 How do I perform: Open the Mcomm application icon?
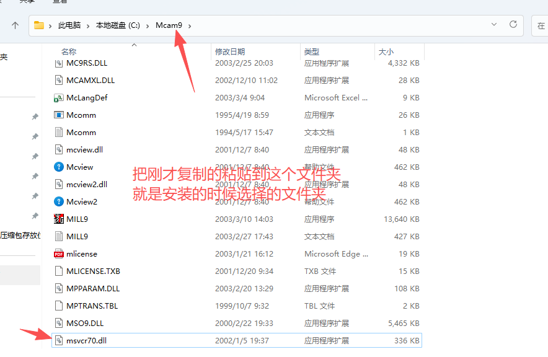[x=60, y=115]
